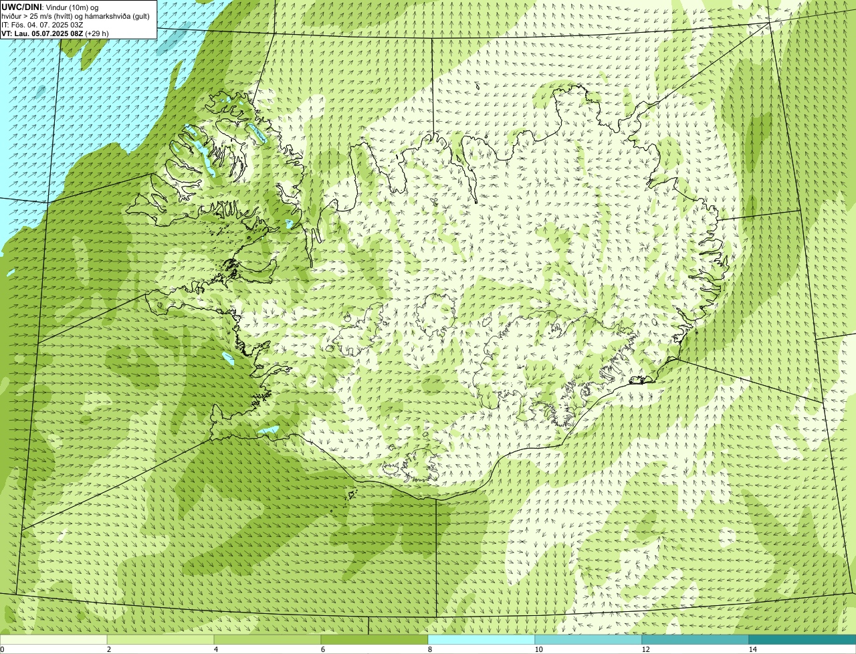Click the '2' tick label on the scale
The image size is (856, 654).
tap(108, 649)
